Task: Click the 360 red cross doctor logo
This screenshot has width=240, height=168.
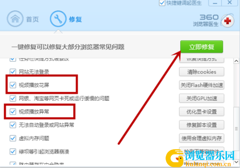Action: [x=228, y=21]
